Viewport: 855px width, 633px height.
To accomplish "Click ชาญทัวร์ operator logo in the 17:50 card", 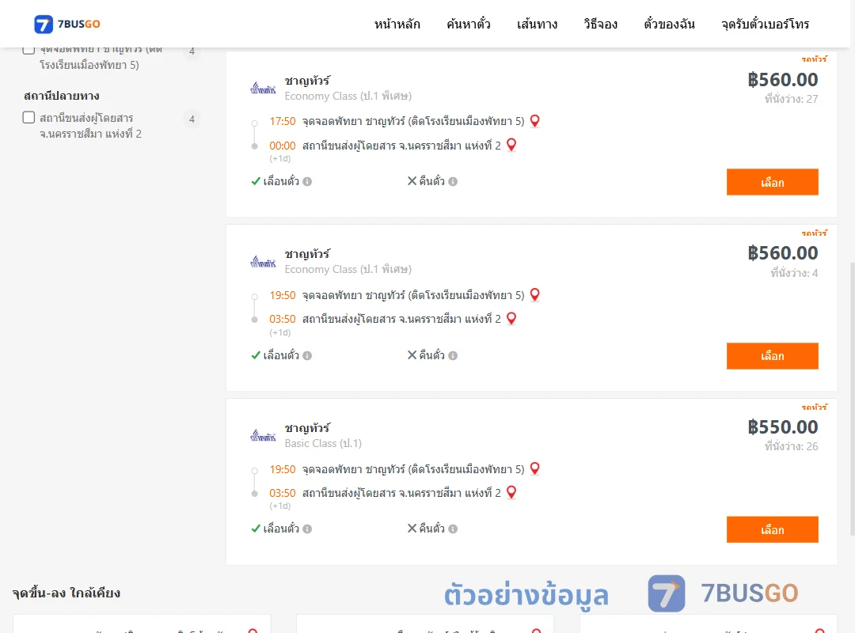I will [x=263, y=88].
